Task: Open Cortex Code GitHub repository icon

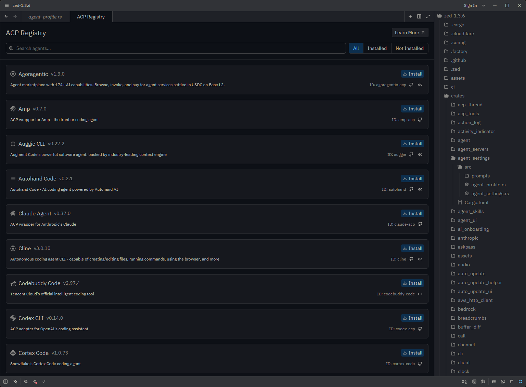Action: click(420, 364)
